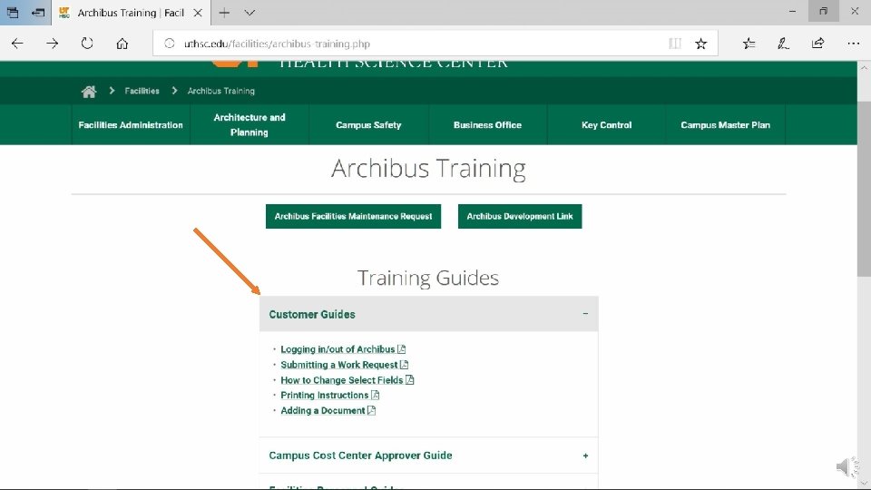
Task: Click the breadcrumb home icon
Action: (89, 91)
